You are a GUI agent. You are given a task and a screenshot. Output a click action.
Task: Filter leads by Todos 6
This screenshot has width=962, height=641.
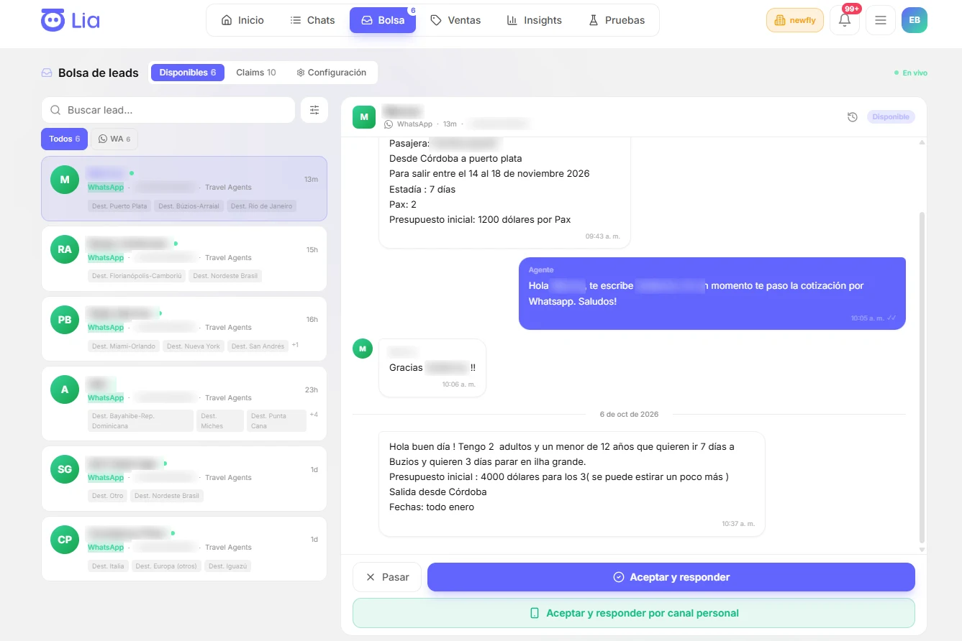pos(65,139)
